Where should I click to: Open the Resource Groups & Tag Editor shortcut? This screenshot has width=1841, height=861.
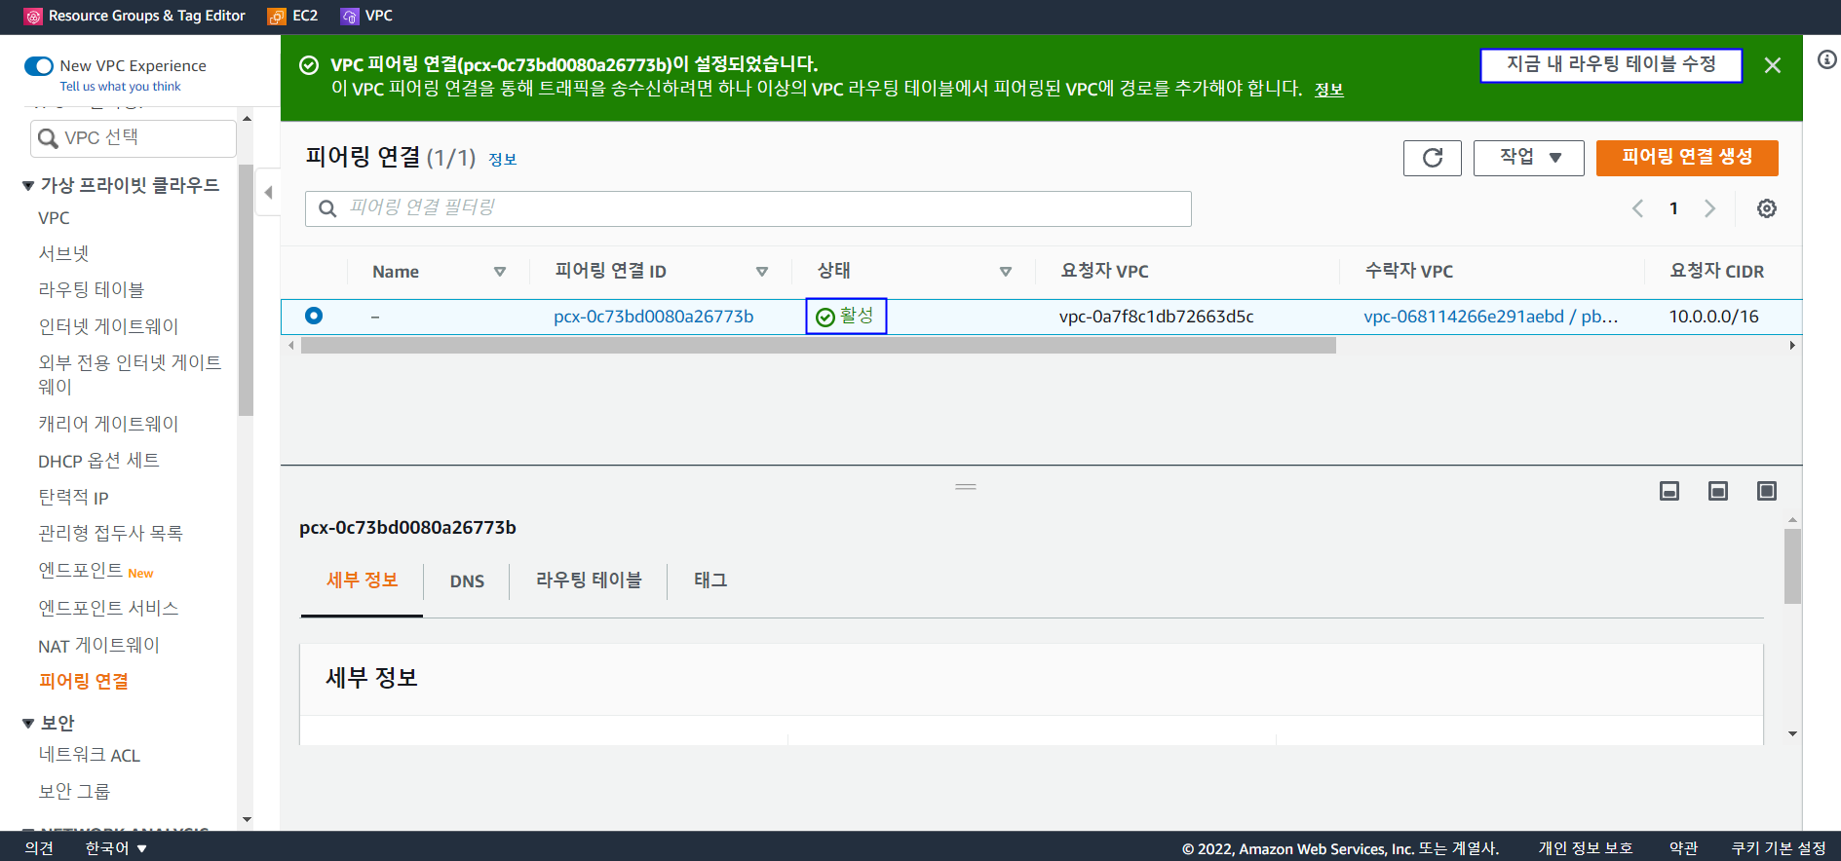pos(134,16)
